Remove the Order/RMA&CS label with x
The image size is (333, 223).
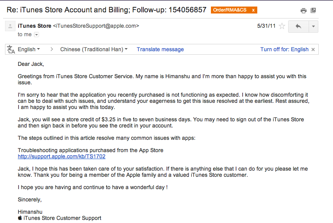pos(253,10)
